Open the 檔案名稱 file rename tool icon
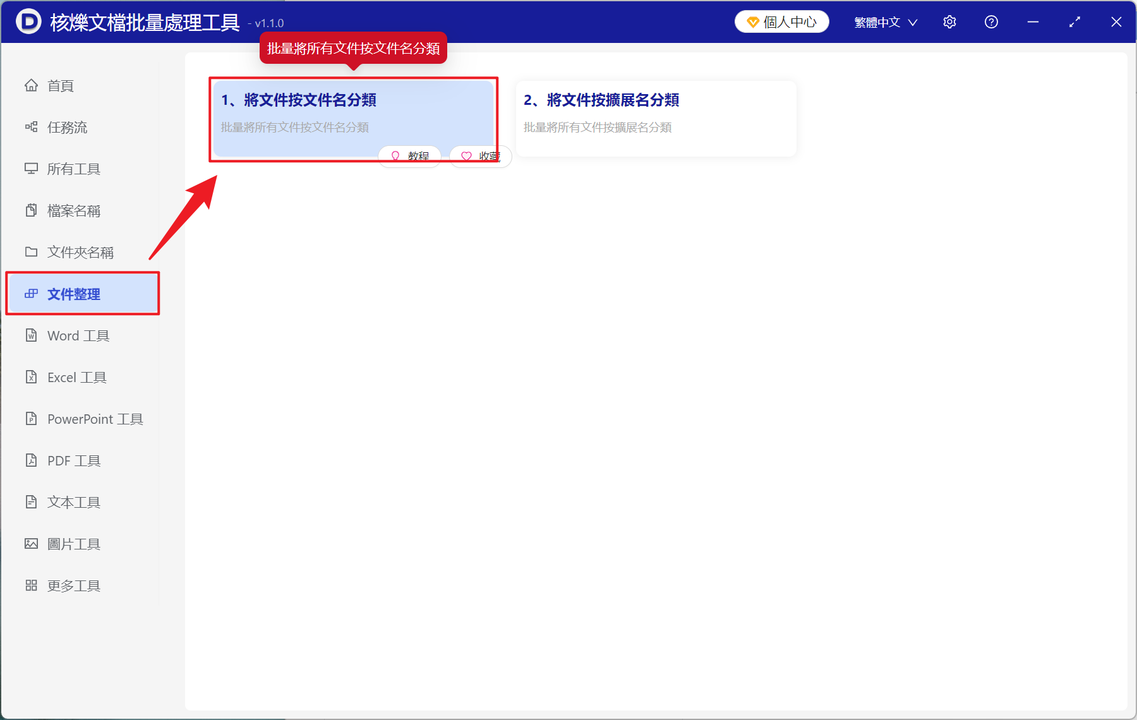This screenshot has width=1137, height=720. (x=32, y=210)
